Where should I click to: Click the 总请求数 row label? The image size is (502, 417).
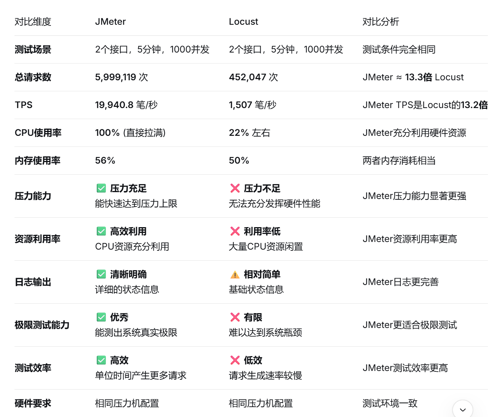tap(33, 77)
